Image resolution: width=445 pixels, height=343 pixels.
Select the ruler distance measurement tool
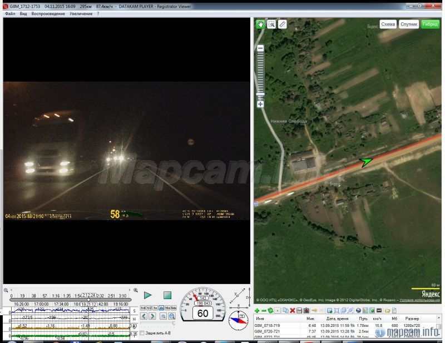283,24
